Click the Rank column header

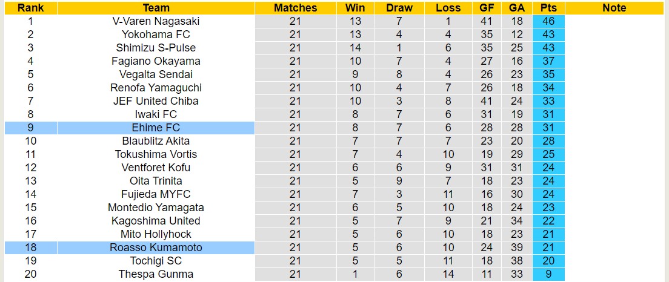[x=29, y=8]
